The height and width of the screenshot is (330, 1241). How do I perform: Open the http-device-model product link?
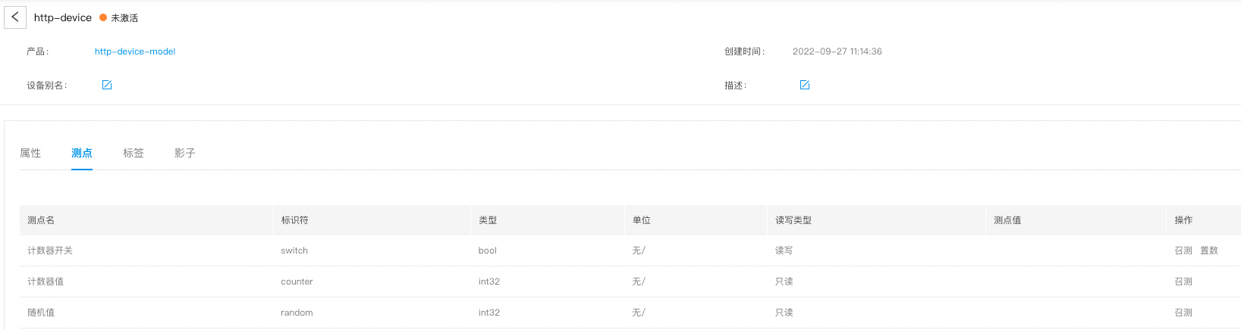click(135, 51)
